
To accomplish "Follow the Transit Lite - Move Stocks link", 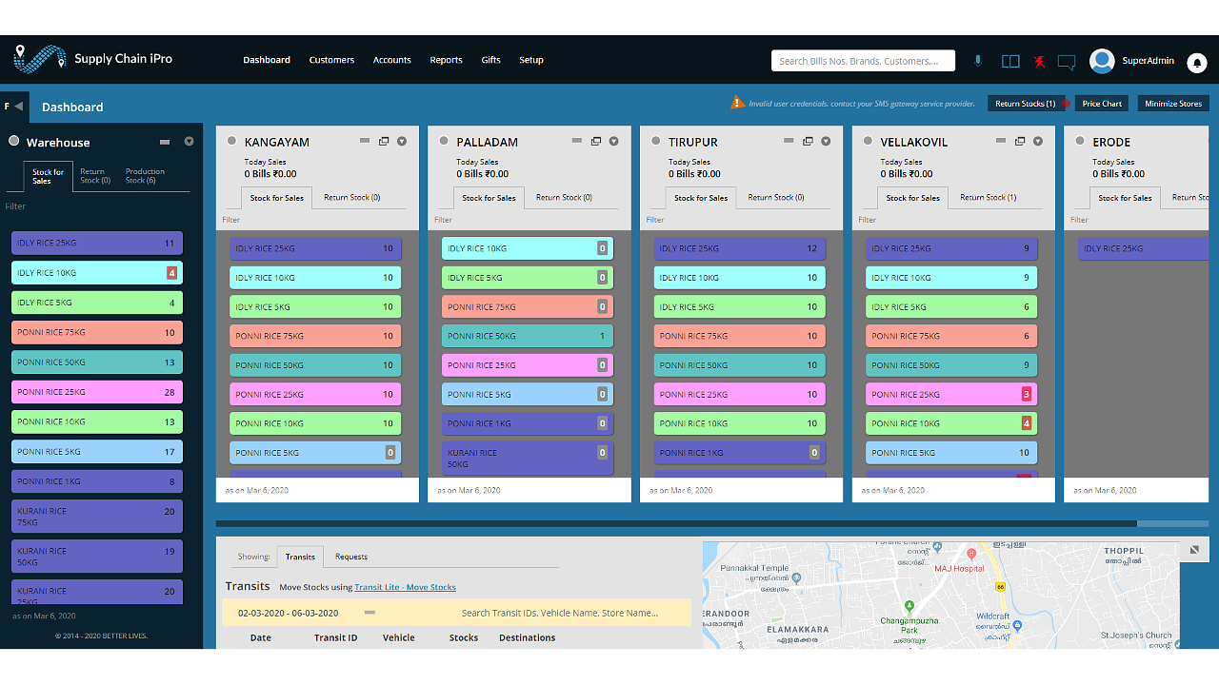I will (405, 587).
